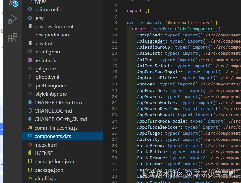Image resolution: width=241 pixels, height=183 pixels.
Task: Click BasicDrawer property name
Action: pyautogui.click(x=151, y=158)
